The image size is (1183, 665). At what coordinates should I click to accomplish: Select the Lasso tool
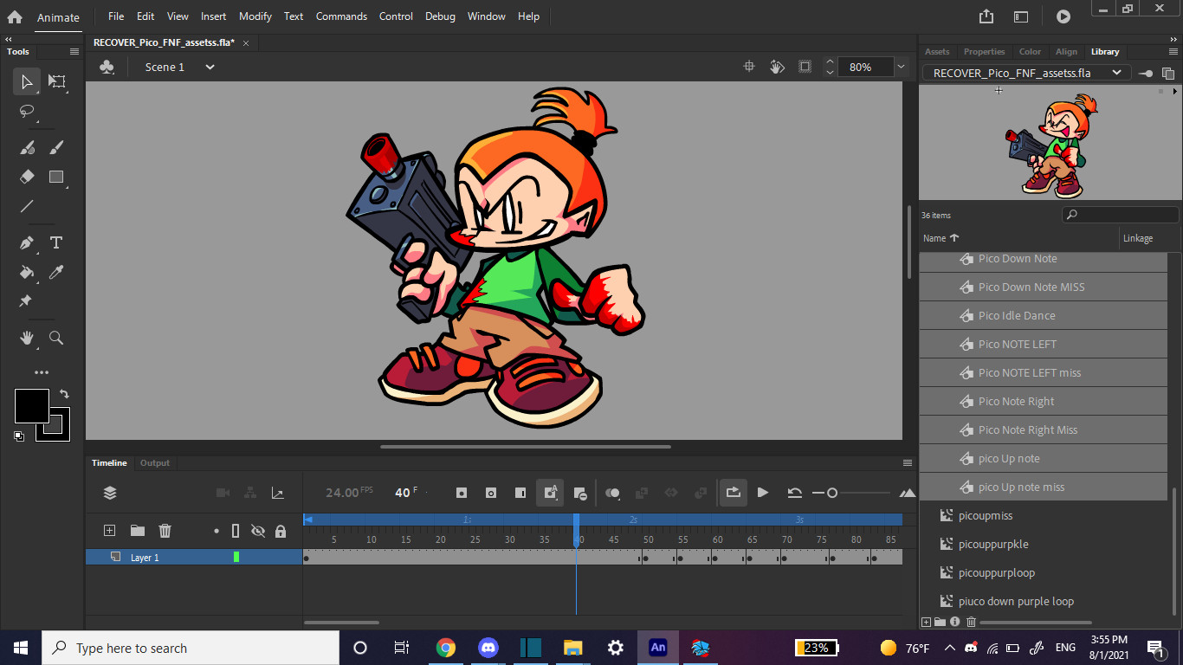tap(27, 112)
